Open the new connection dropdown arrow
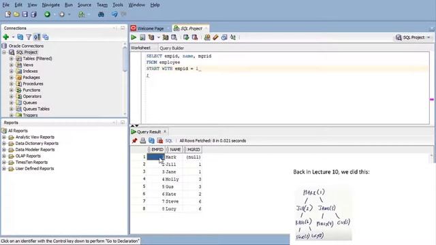The width and height of the screenshot is (436, 245). 13,37
